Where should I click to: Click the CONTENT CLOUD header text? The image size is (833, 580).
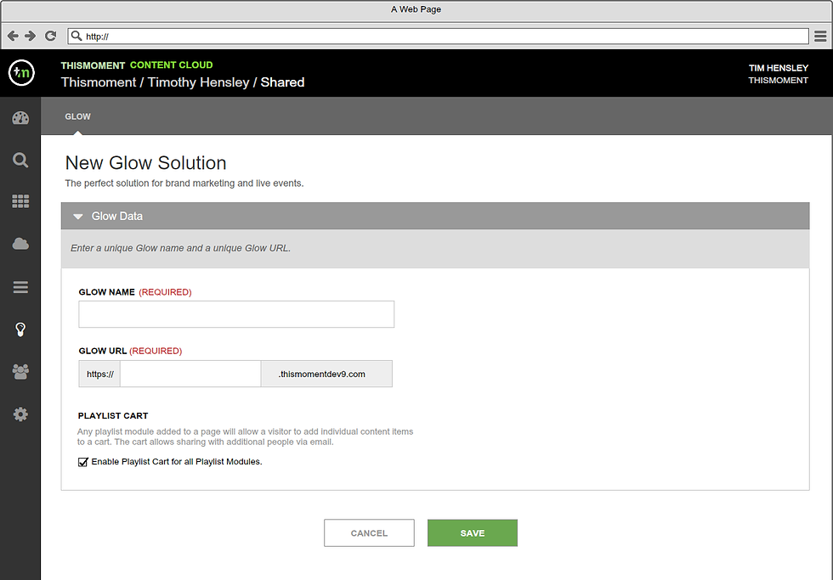click(171, 65)
